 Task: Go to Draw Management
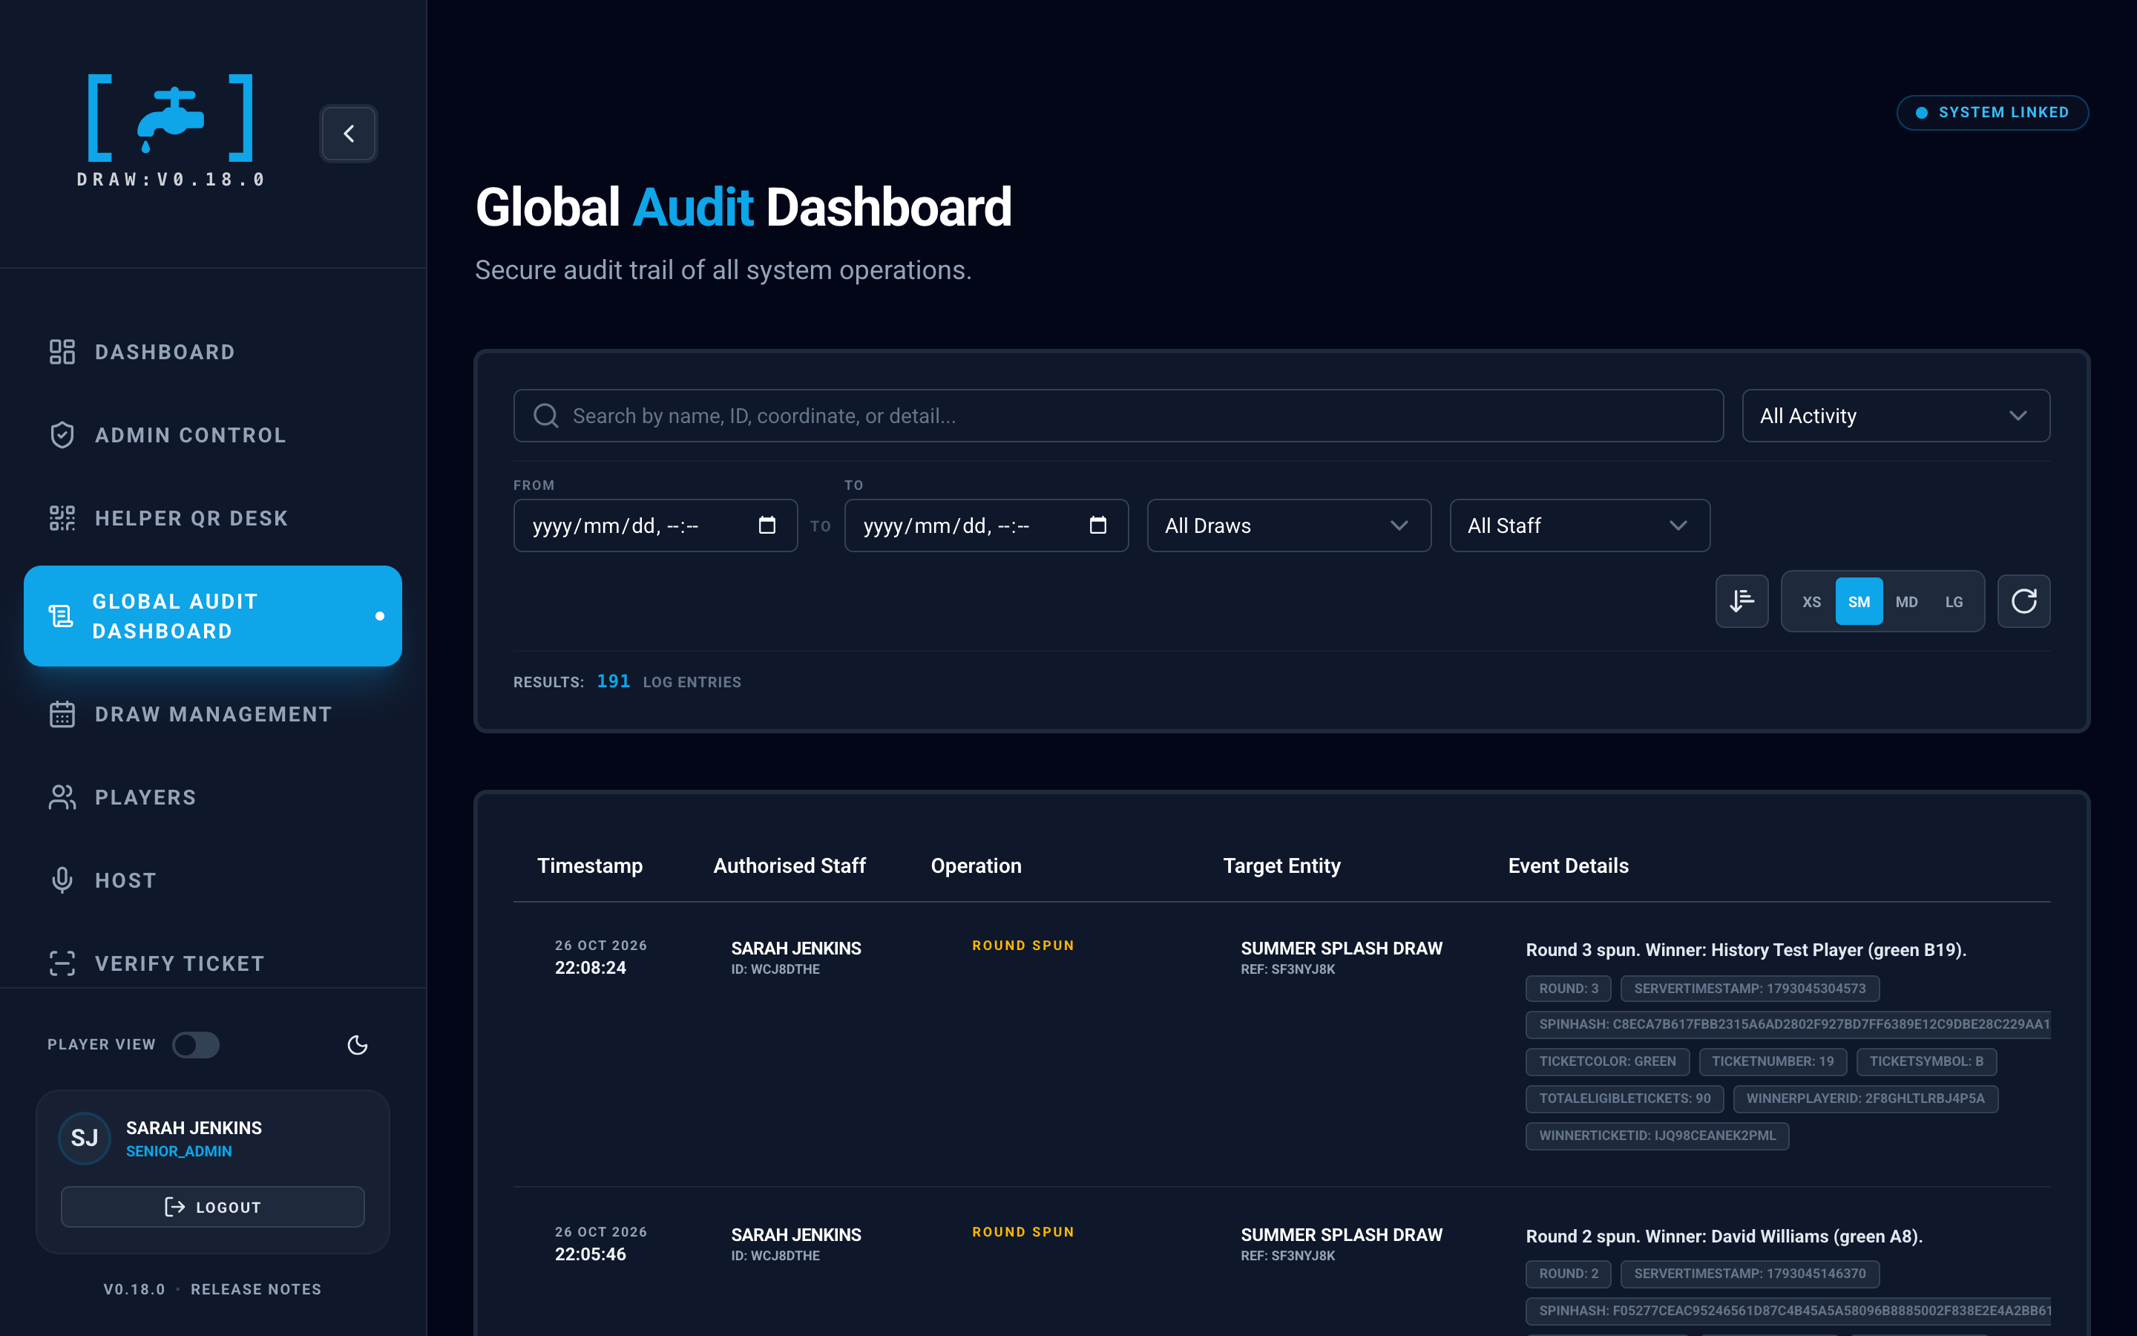point(213,714)
